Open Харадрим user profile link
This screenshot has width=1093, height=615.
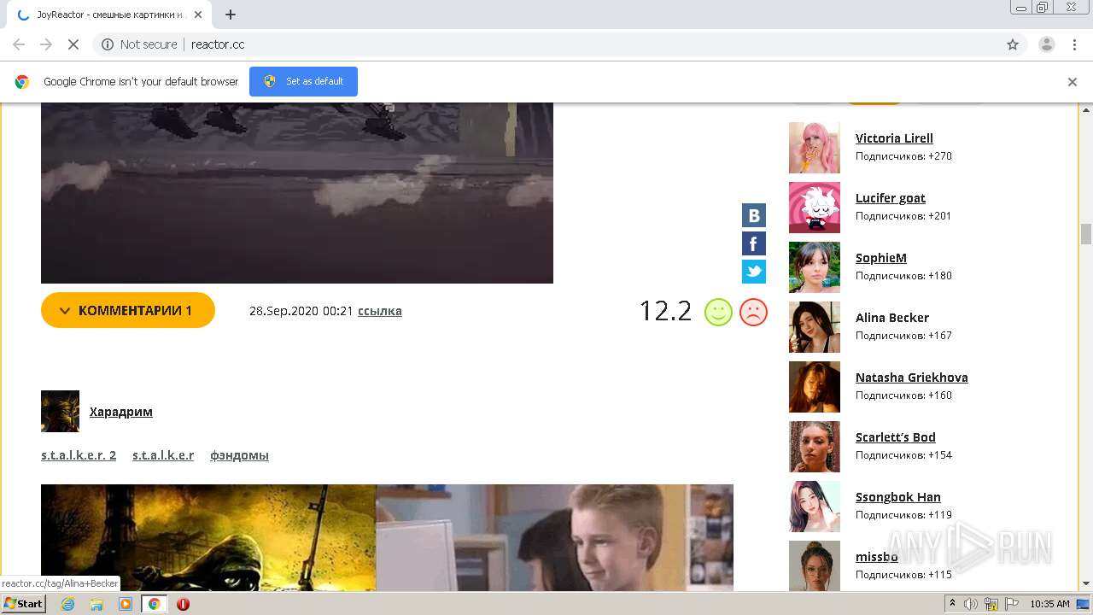tap(121, 412)
